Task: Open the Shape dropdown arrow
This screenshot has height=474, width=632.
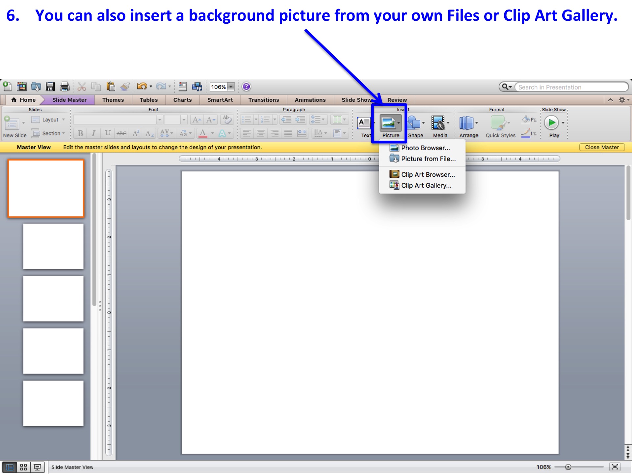Action: coord(423,123)
